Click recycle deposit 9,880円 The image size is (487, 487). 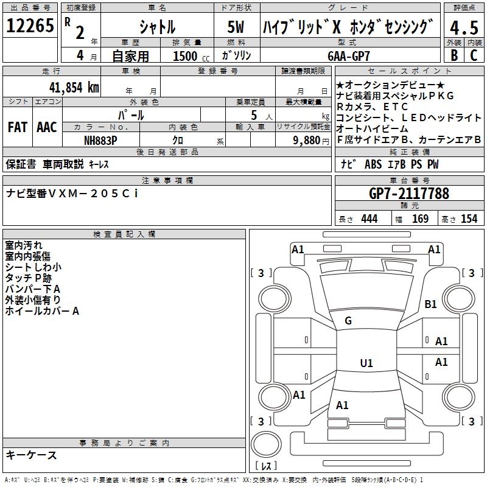[x=311, y=141]
